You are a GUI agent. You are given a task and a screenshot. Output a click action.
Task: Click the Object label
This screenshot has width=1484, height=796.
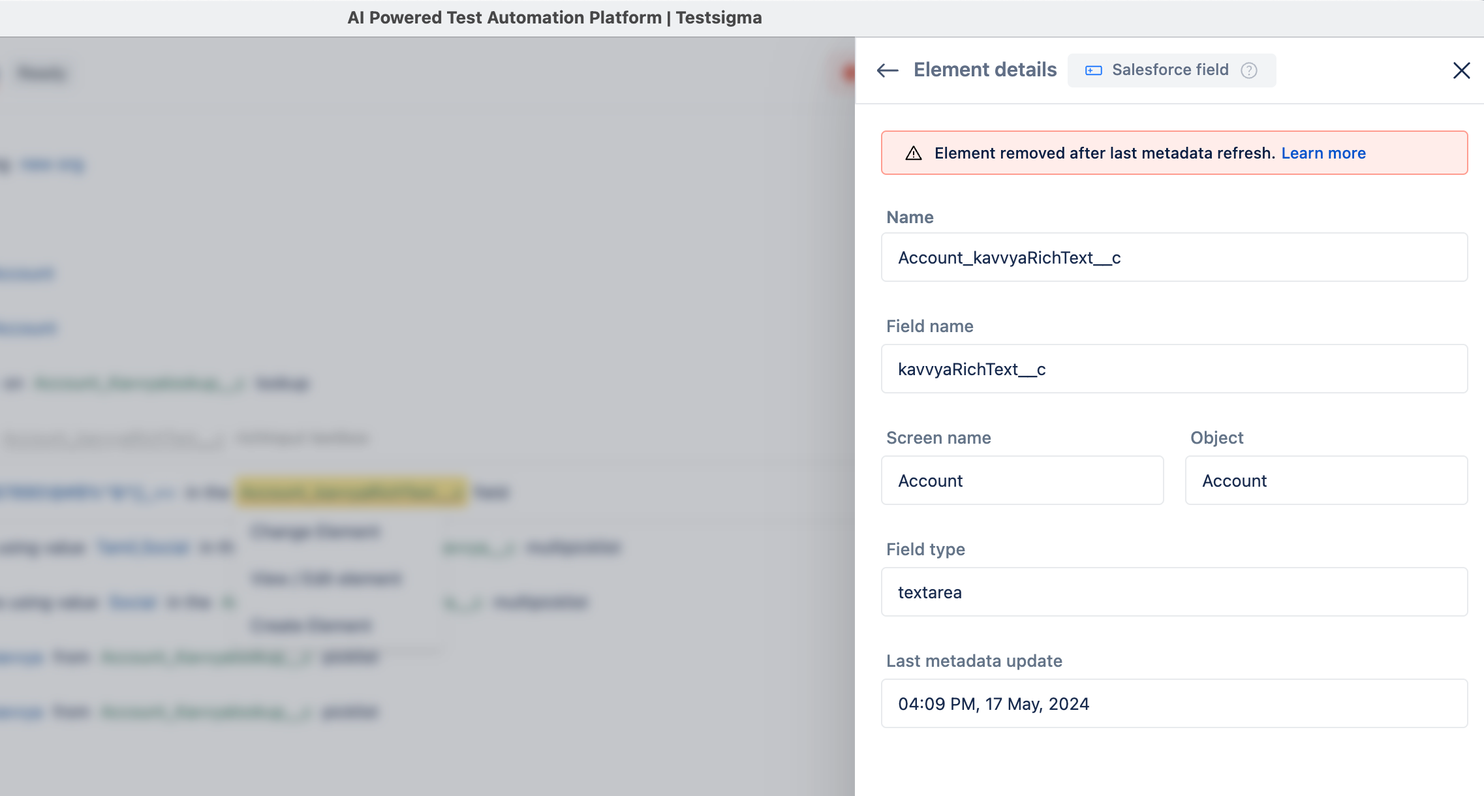click(x=1217, y=438)
